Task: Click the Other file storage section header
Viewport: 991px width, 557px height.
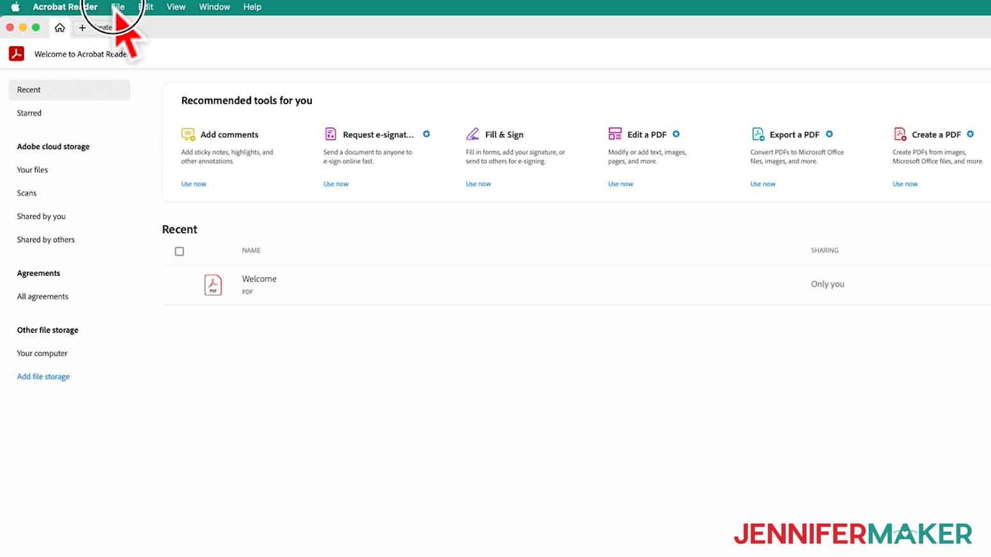Action: coord(48,330)
